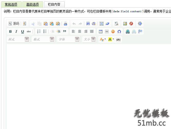Insert an image

click(x=125, y=24)
